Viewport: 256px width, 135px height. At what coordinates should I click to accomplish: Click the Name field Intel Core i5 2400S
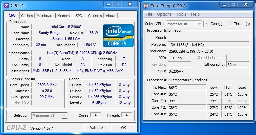tap(66, 27)
